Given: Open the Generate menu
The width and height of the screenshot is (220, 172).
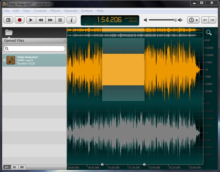Looking at the screenshot, I should 71,11.
